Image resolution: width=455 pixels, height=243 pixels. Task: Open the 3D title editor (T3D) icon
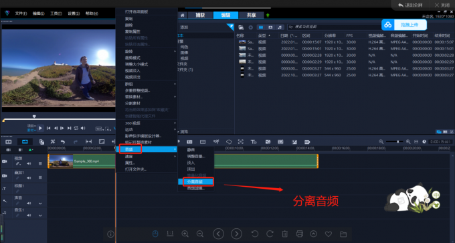coord(254,142)
